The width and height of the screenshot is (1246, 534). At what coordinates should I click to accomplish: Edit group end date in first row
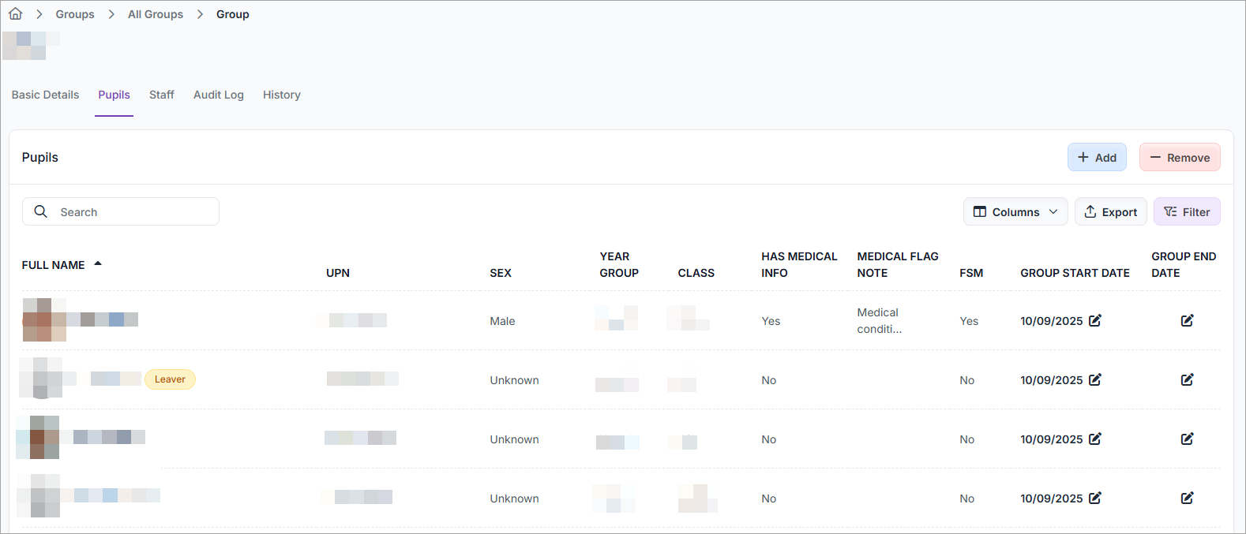pos(1187,320)
